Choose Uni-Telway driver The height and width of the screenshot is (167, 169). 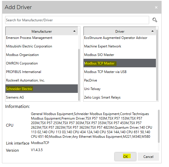120,89
